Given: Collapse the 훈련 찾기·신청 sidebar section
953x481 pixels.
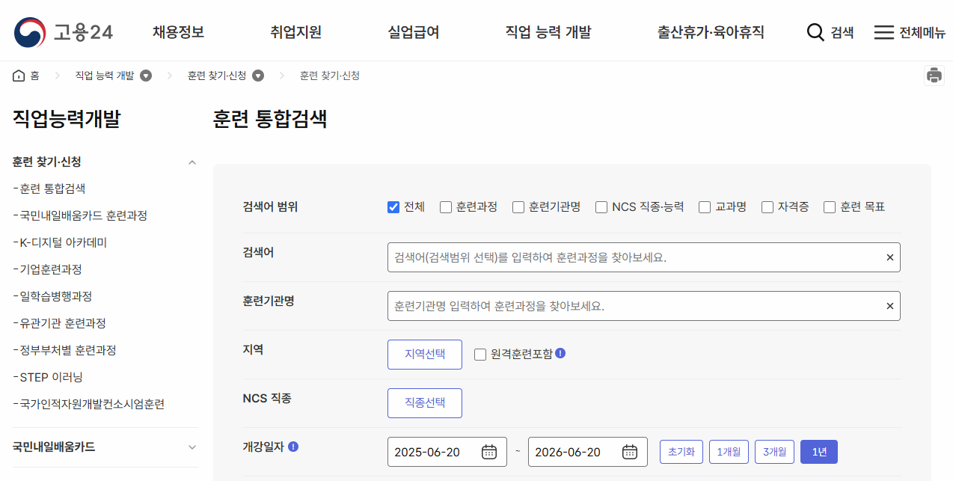Looking at the screenshot, I should 192,162.
